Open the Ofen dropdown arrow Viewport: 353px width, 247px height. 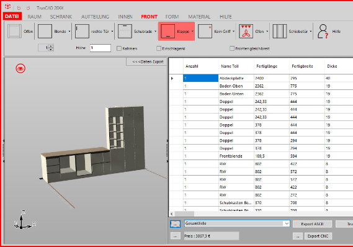click(x=267, y=31)
